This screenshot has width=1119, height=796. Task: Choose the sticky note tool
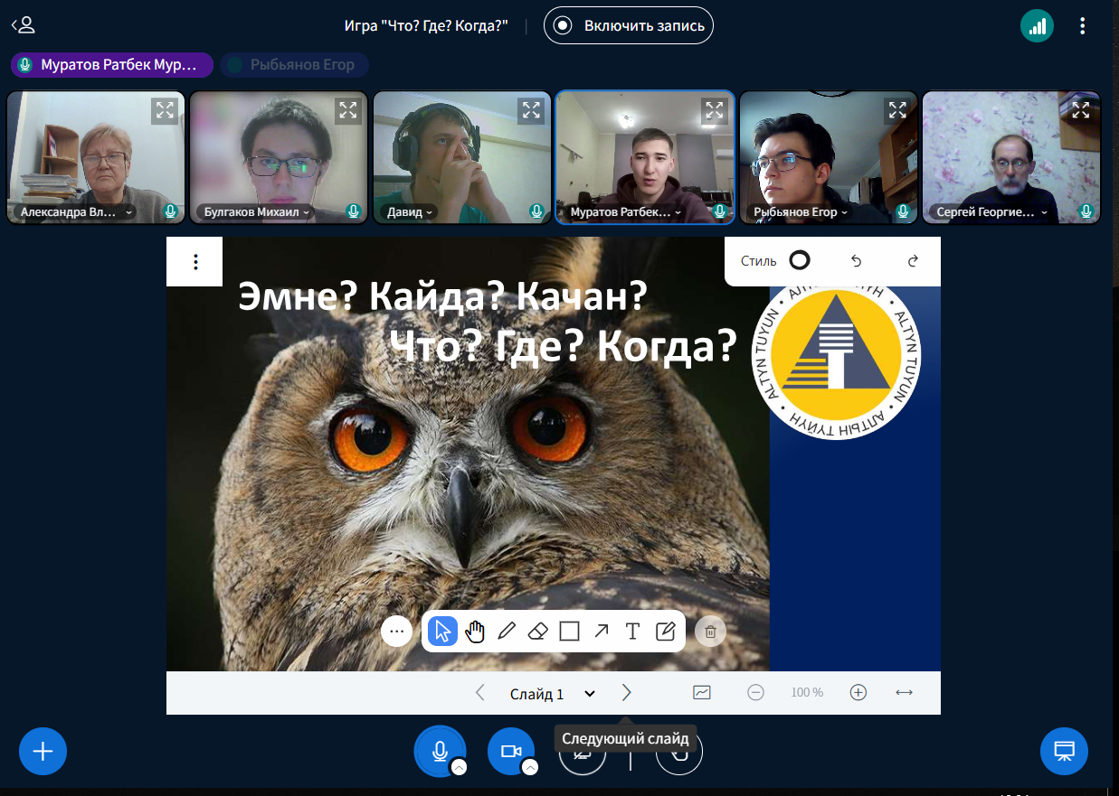(665, 631)
